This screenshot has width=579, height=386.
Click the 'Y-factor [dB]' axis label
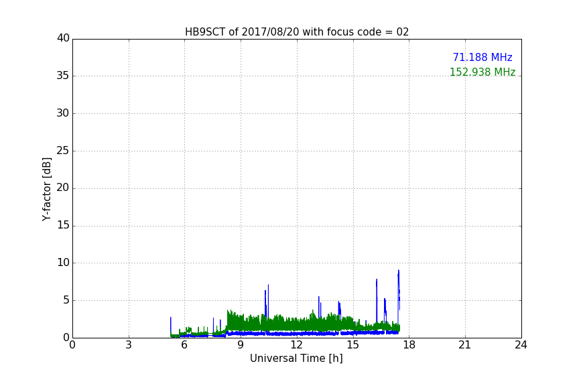[x=46, y=189]
